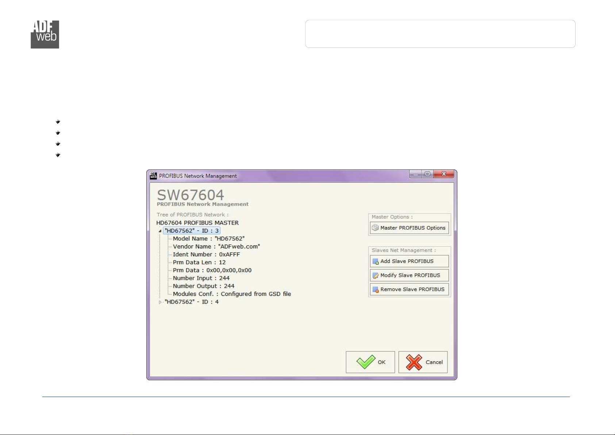The width and height of the screenshot is (615, 435).
Task: Click the Add Slave icon
Action: point(376,262)
